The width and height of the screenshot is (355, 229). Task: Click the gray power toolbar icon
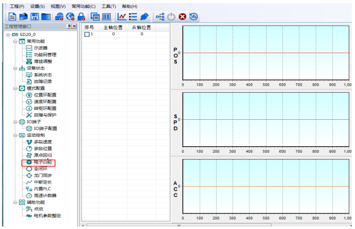(171, 16)
